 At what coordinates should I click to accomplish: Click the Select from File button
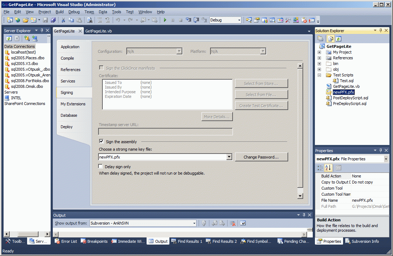(261, 94)
